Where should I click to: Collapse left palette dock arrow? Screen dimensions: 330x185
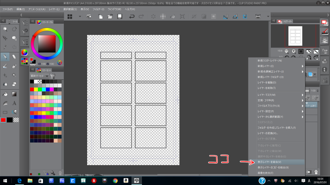pos(21,15)
